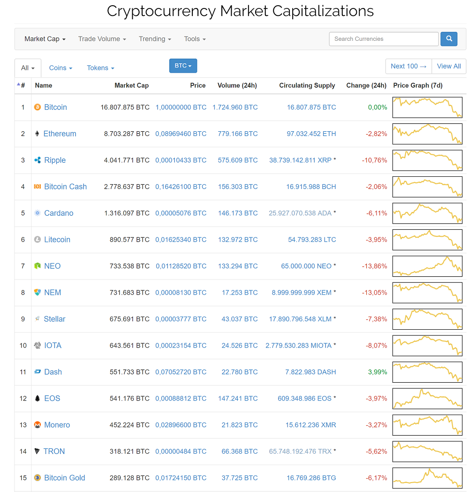The image size is (469, 492).
Task: Sort table by Name column header
Action: pos(44,85)
